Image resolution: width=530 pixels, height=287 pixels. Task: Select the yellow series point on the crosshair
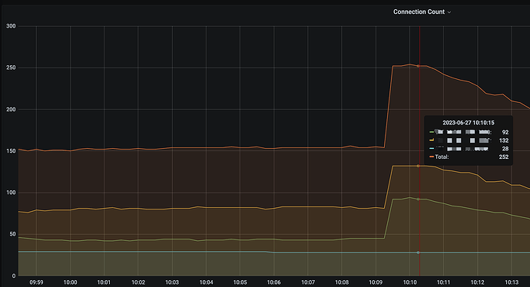click(x=418, y=166)
